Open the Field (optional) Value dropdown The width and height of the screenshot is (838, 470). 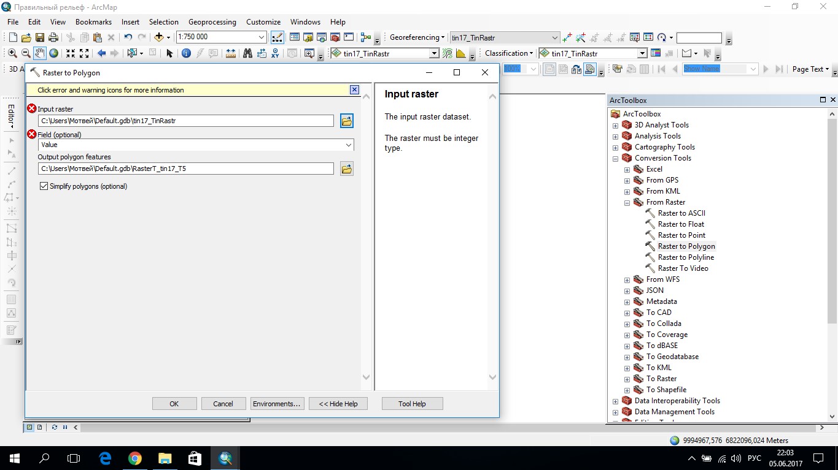pyautogui.click(x=349, y=145)
